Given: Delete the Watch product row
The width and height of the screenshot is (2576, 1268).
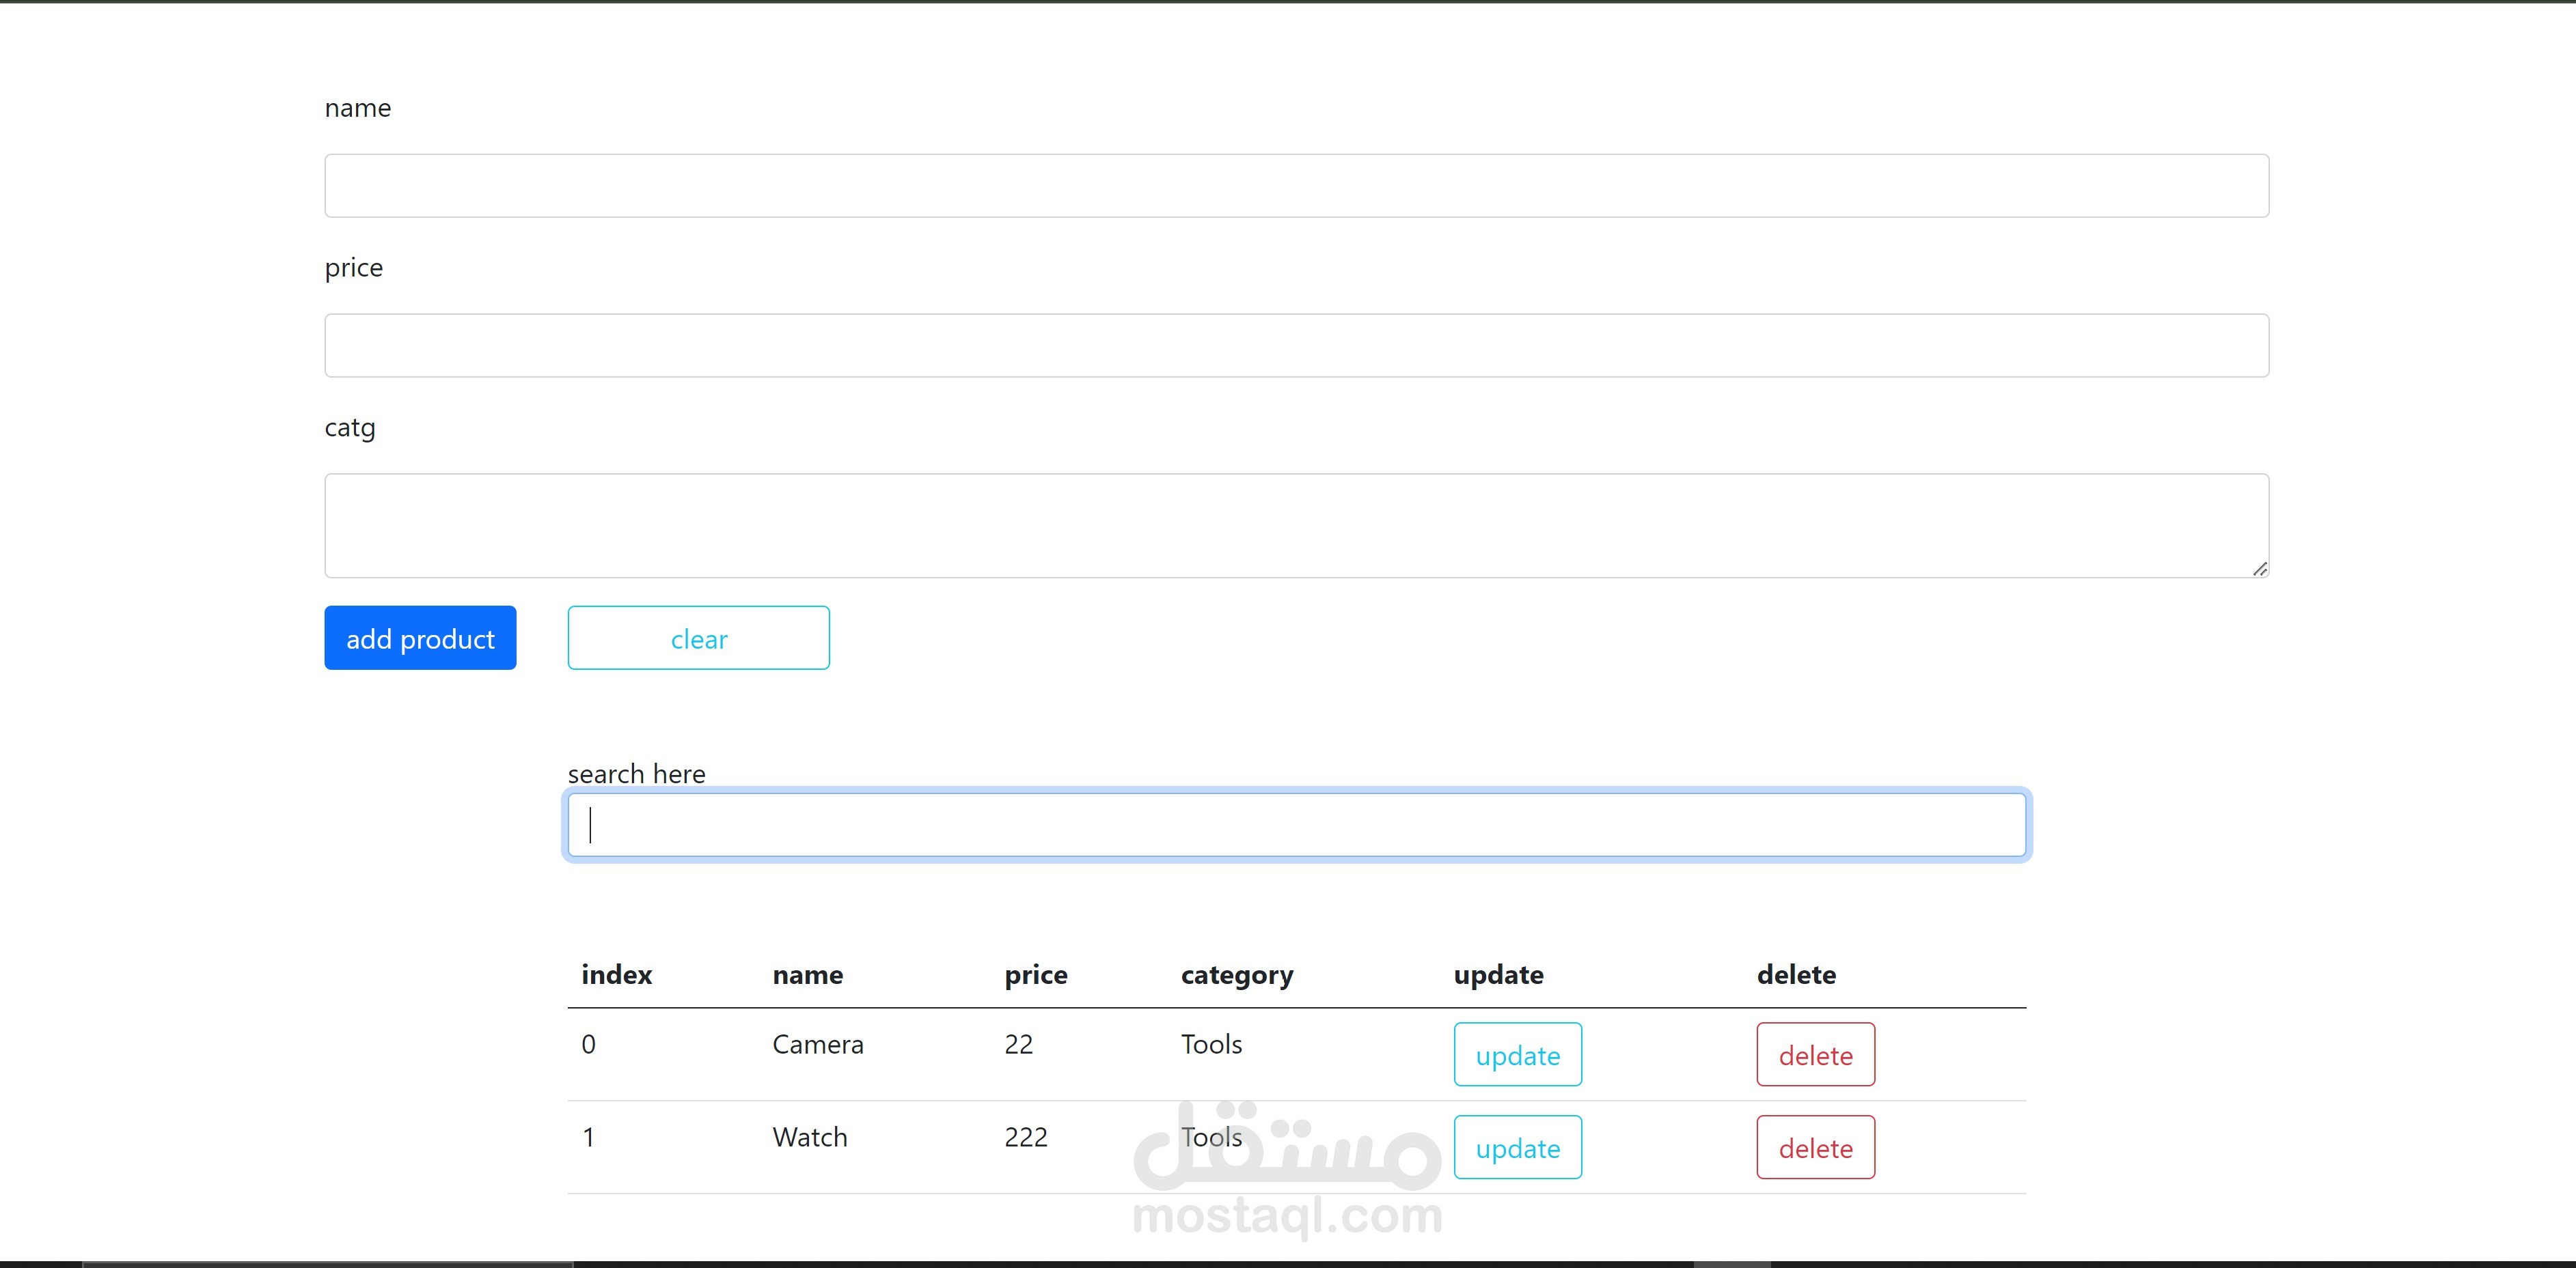Looking at the screenshot, I should point(1815,1147).
